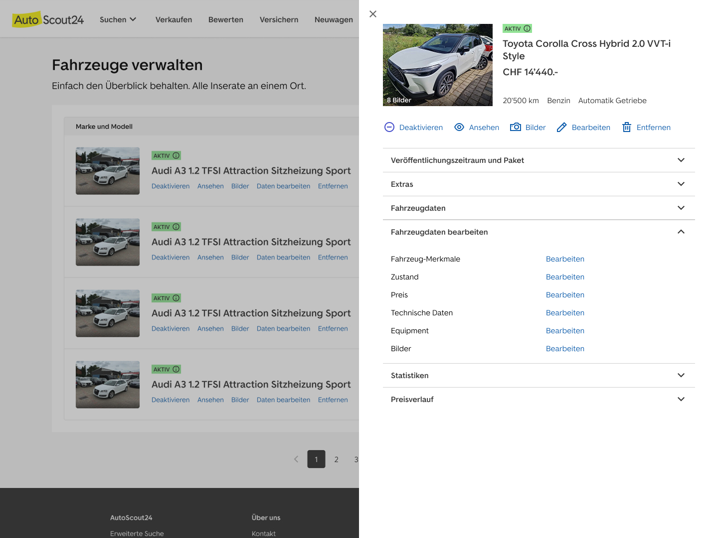Open second Audi A3 listing thumbnail
Viewport: 718px width, 538px height.
pyautogui.click(x=108, y=242)
